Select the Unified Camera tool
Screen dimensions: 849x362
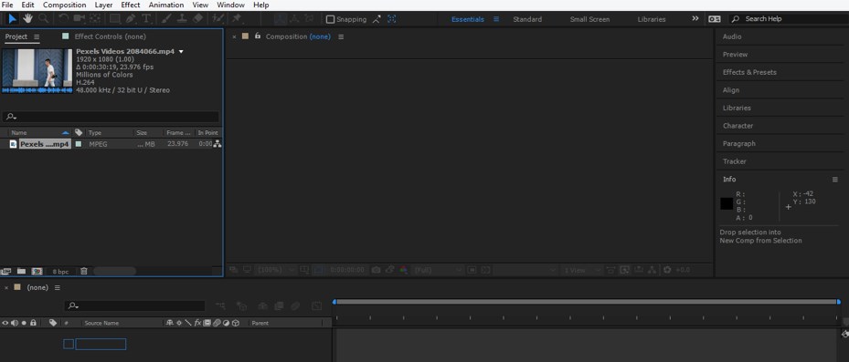pos(80,19)
